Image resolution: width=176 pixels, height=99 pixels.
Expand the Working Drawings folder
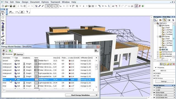tap(158, 52)
